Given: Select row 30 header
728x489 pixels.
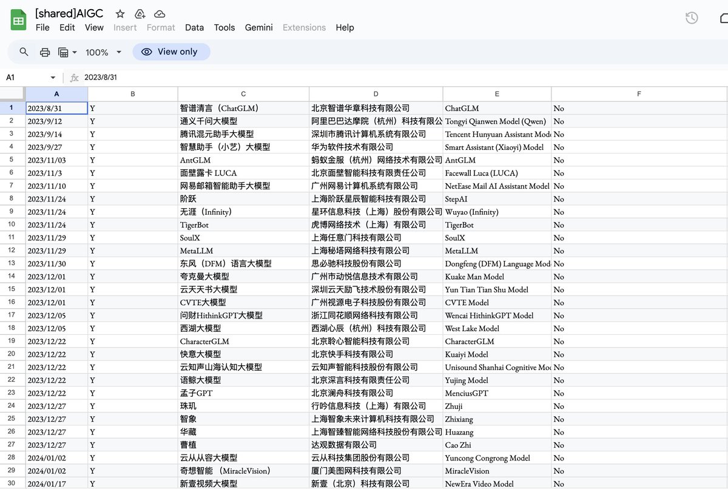Looking at the screenshot, I should [12, 484].
